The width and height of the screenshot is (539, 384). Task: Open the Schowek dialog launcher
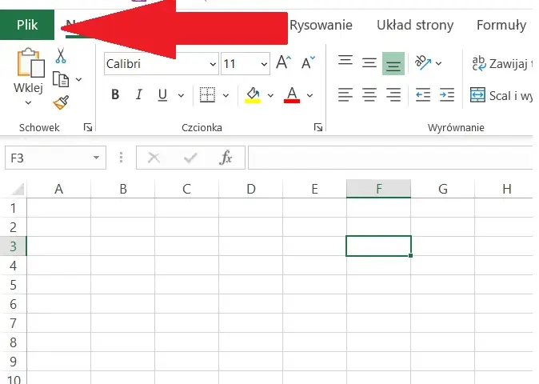[88, 127]
